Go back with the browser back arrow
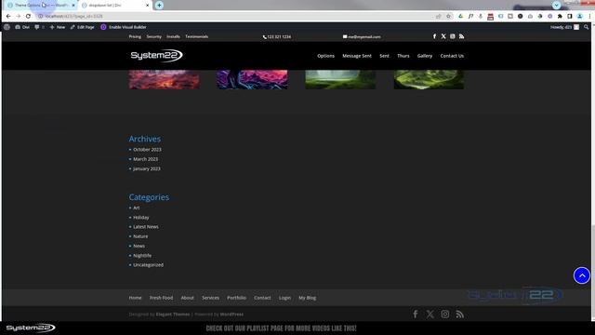 tap(8, 17)
